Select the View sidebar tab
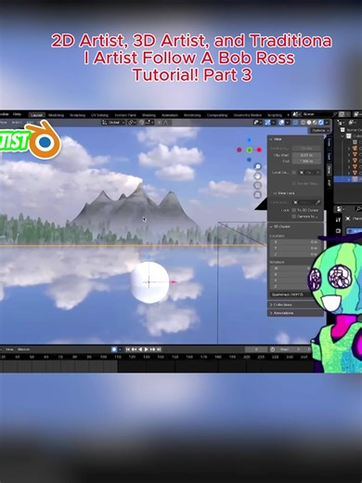 (x=329, y=169)
